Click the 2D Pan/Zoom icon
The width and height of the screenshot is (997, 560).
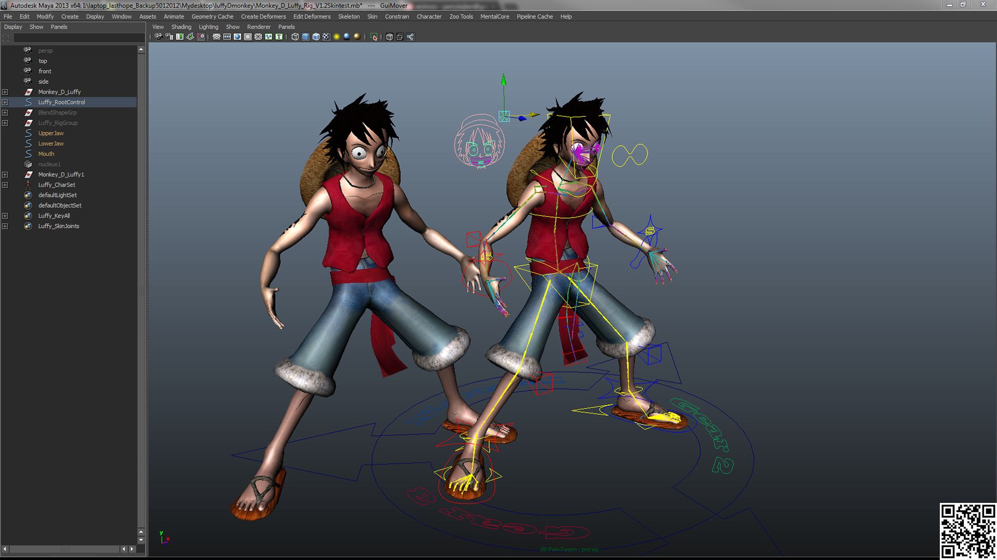click(201, 37)
